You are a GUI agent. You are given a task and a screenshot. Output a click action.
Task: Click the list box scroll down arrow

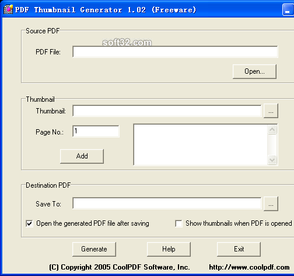coord(272,160)
